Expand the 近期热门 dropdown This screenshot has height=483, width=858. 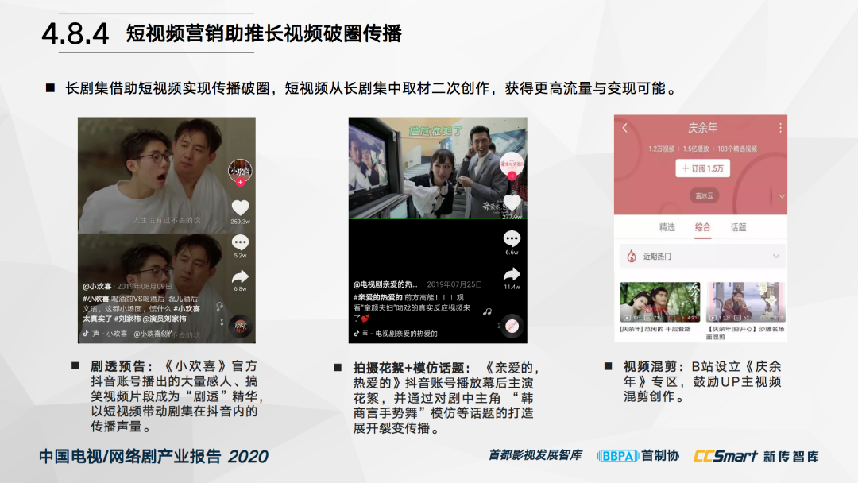(775, 256)
